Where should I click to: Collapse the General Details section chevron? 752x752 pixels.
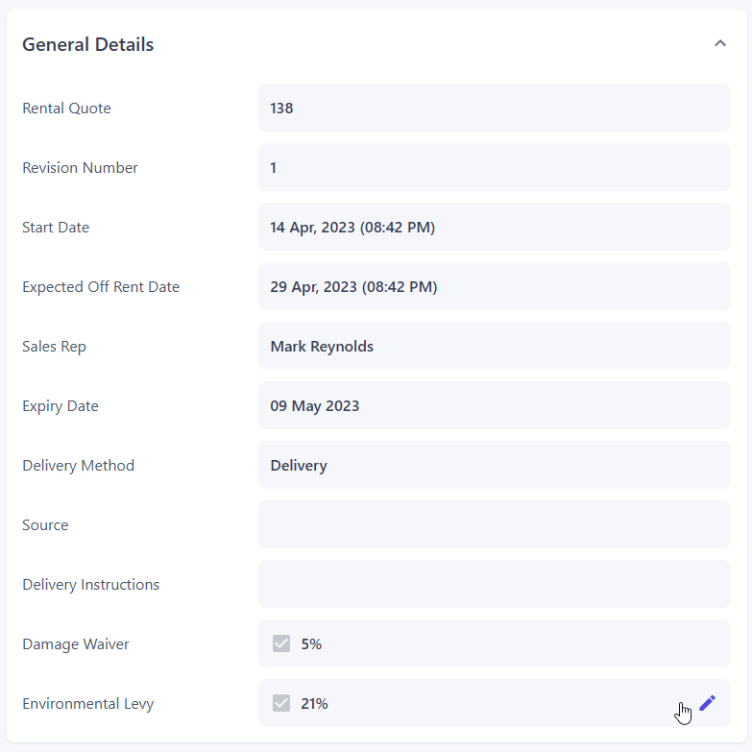pos(720,43)
